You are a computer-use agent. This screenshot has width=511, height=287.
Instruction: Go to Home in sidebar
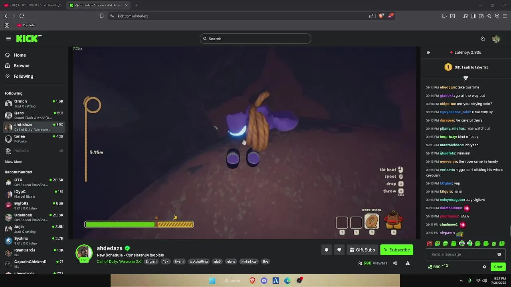15,55
